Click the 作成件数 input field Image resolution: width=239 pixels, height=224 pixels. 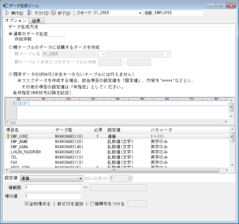click(53, 39)
